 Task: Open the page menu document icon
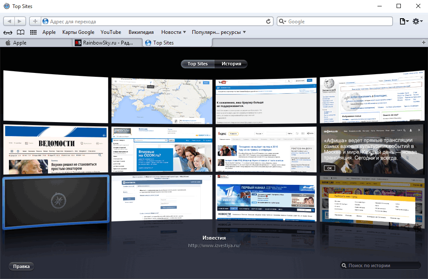pyautogui.click(x=404, y=21)
